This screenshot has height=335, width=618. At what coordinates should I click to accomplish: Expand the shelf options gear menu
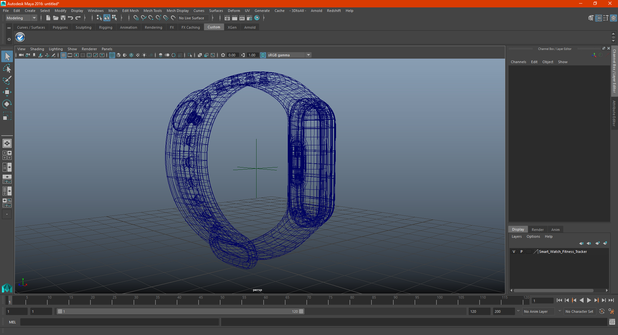(9, 39)
